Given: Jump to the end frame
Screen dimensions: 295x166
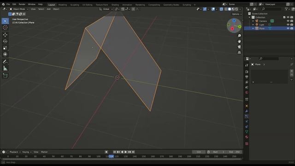Looking at the screenshot, I should (x=133, y=152).
